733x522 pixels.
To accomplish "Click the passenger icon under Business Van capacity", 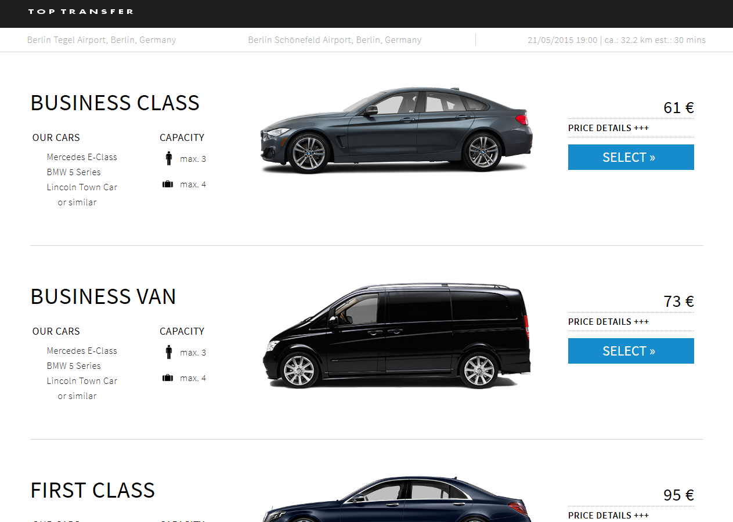I will [169, 352].
